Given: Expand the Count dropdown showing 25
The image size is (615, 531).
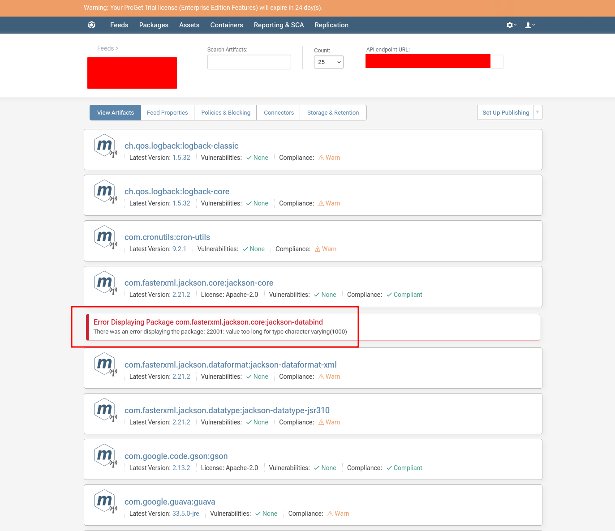Looking at the screenshot, I should click(x=329, y=62).
